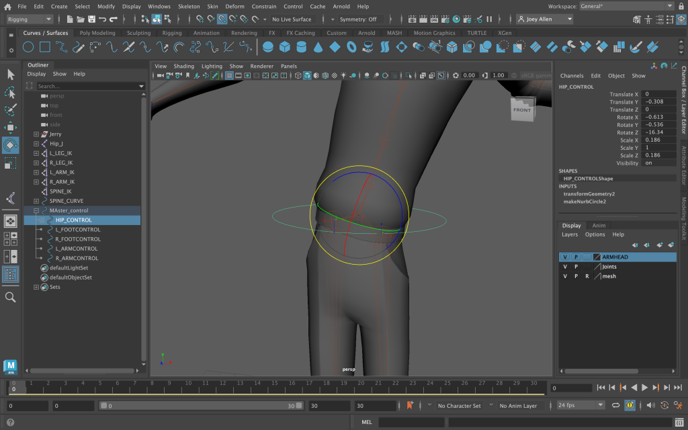Screen dimensions: 688x430
Task: Select the NURBS circle tool on the shelf
Action: [x=28, y=47]
